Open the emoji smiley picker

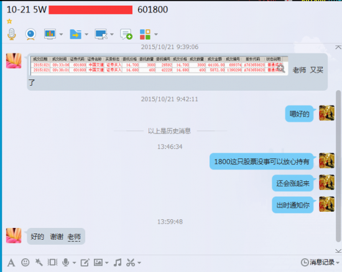[25, 262]
